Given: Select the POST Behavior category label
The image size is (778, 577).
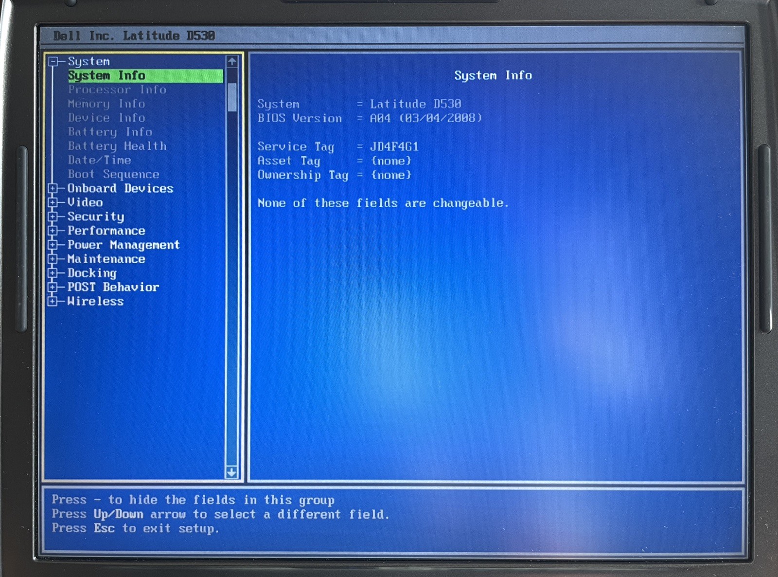Looking at the screenshot, I should [x=113, y=287].
